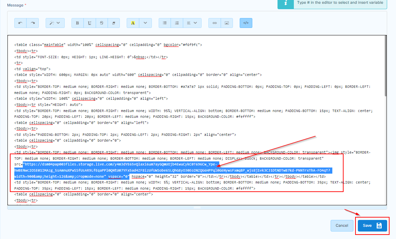Click the Cancel button
396x239 pixels.
coord(342,225)
